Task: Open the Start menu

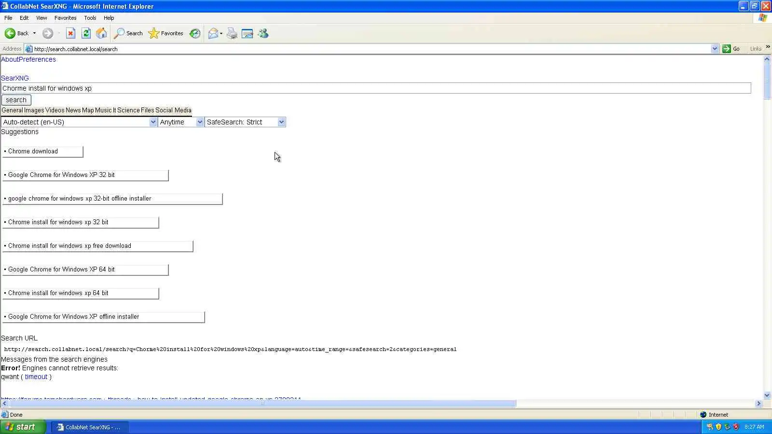Action: [23, 427]
